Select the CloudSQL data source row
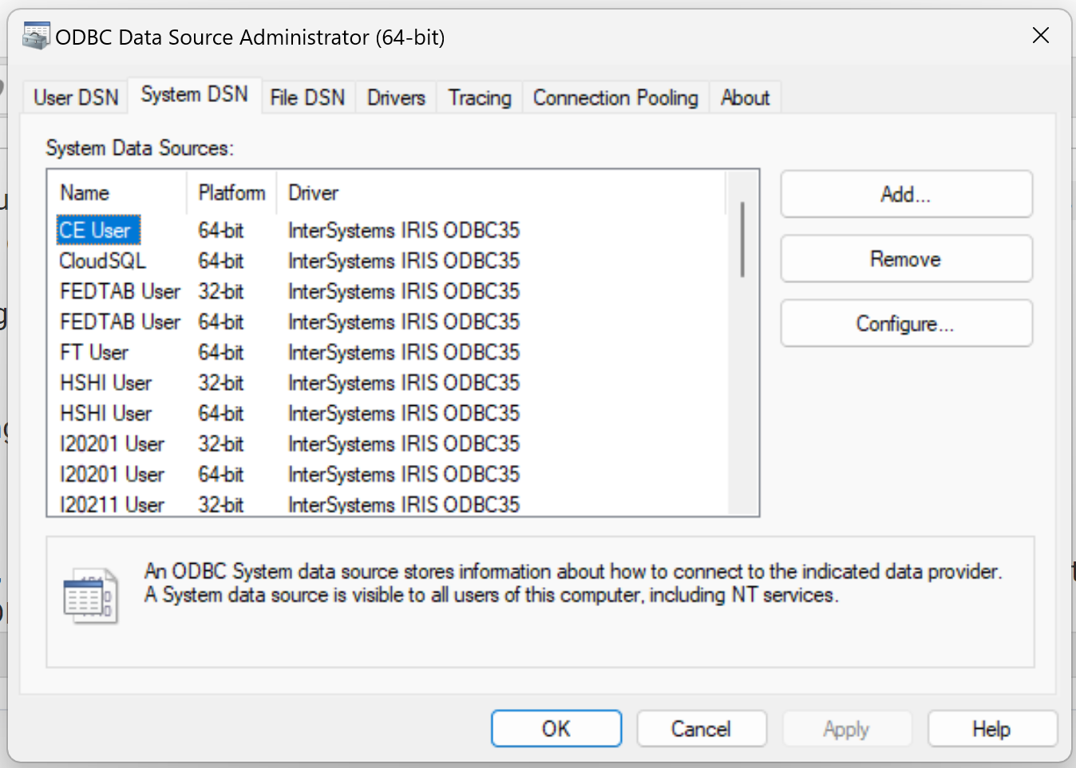This screenshot has height=768, width=1076. [x=103, y=262]
